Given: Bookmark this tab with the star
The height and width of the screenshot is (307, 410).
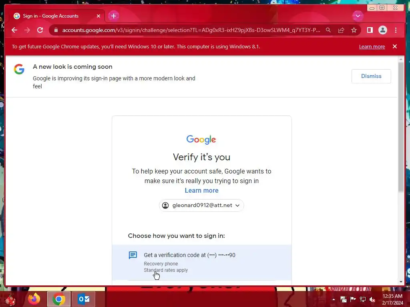Looking at the screenshot, I should pos(354,30).
